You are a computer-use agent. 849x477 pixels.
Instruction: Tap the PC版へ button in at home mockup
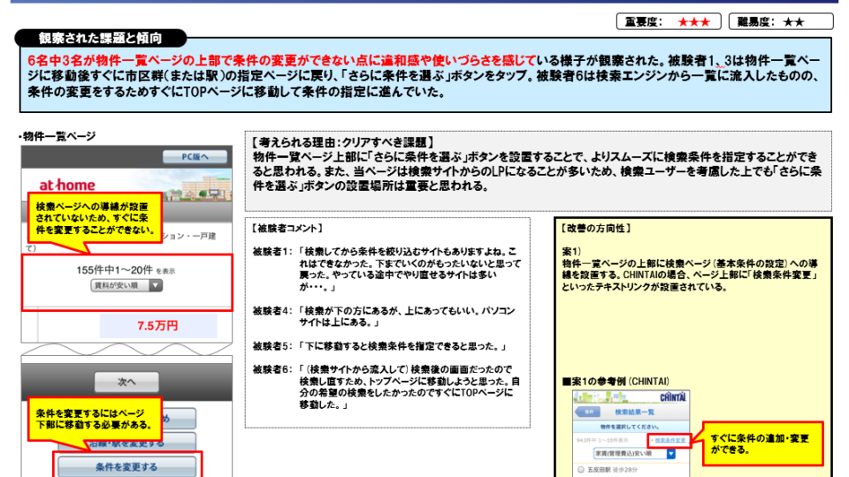click(195, 157)
